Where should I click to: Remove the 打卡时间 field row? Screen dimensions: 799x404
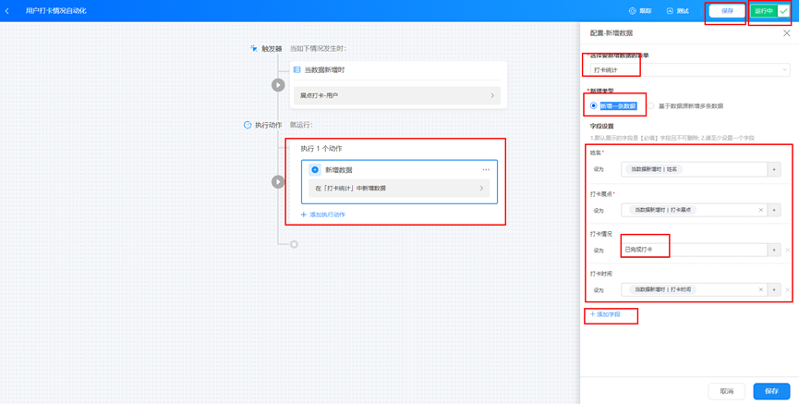click(x=788, y=289)
